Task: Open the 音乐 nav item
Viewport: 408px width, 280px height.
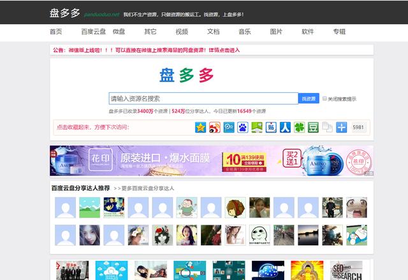Action: (245, 31)
